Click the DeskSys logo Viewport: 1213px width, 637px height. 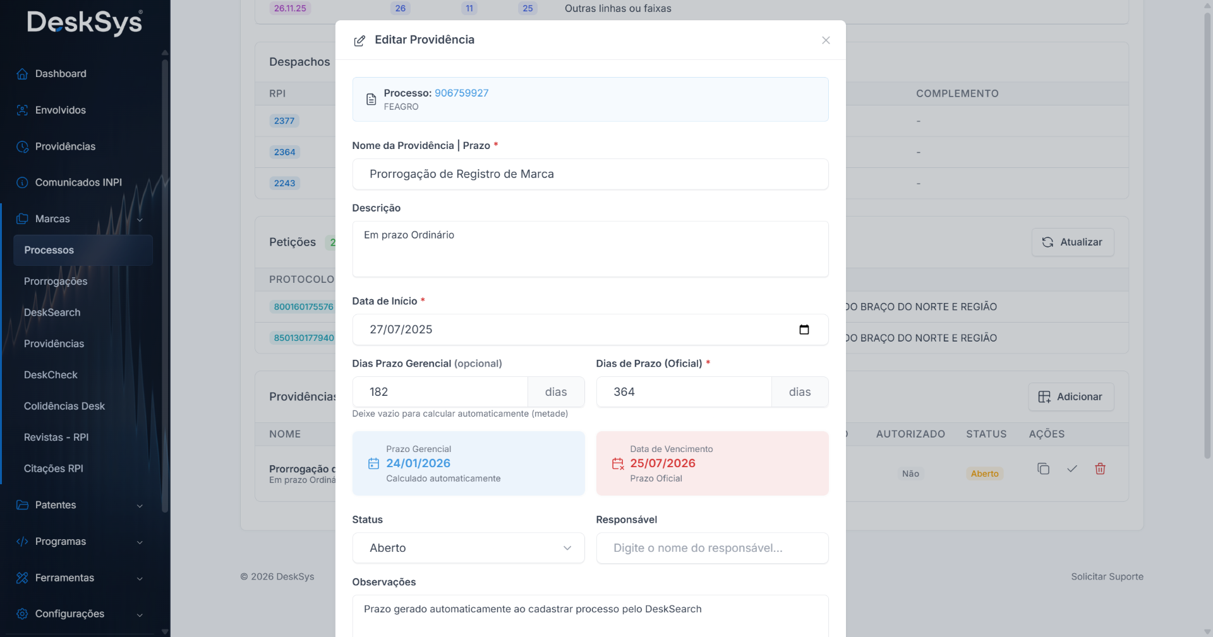click(x=85, y=23)
